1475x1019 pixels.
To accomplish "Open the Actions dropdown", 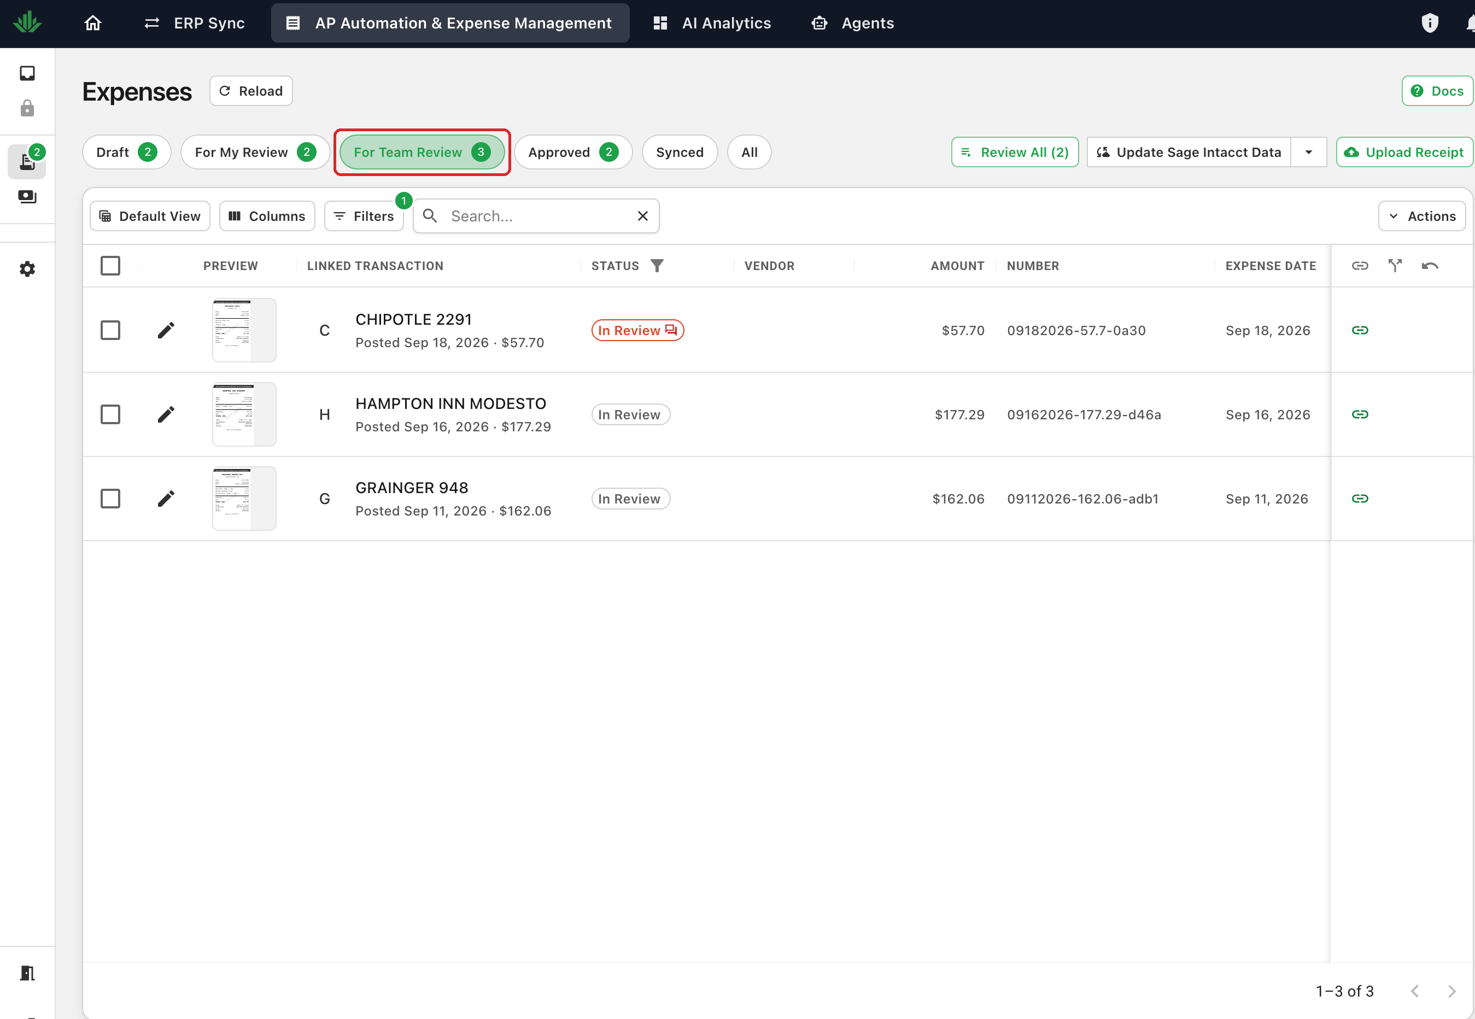I will [1421, 216].
